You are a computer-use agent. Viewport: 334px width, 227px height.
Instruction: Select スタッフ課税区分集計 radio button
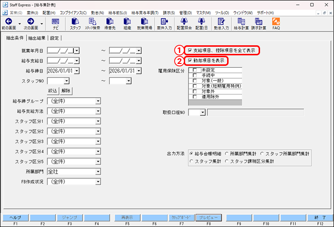click(227, 161)
